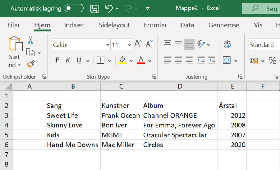This screenshot has width=280, height=170.
Task: Click the Søg search box
Action: click(261, 8)
